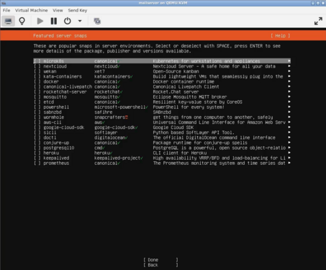Show the graphical console view icon

point(9,21)
